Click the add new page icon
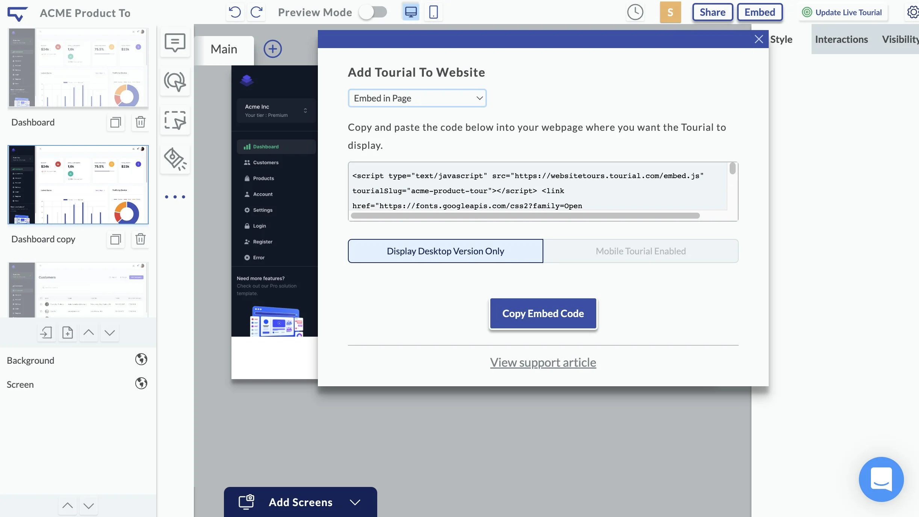Screen dimensions: 919x517 click(x=68, y=333)
